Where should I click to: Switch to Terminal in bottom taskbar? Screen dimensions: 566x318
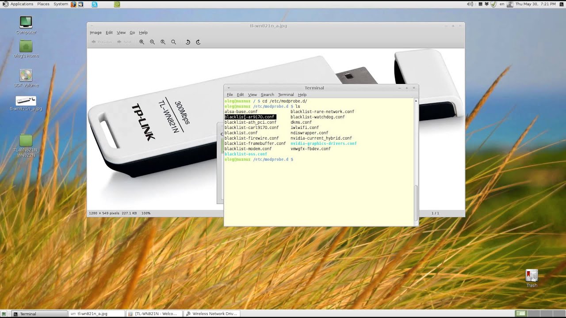pos(39,314)
